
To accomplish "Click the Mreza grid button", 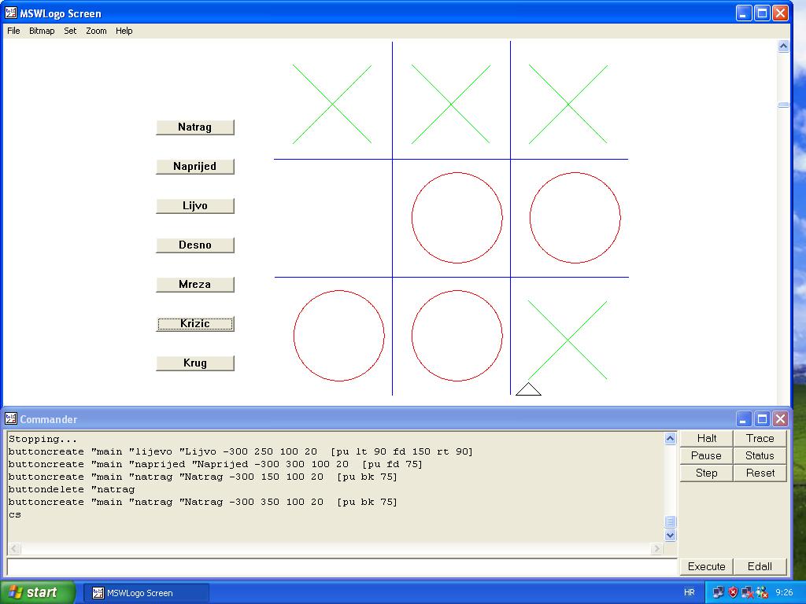I will coord(195,284).
